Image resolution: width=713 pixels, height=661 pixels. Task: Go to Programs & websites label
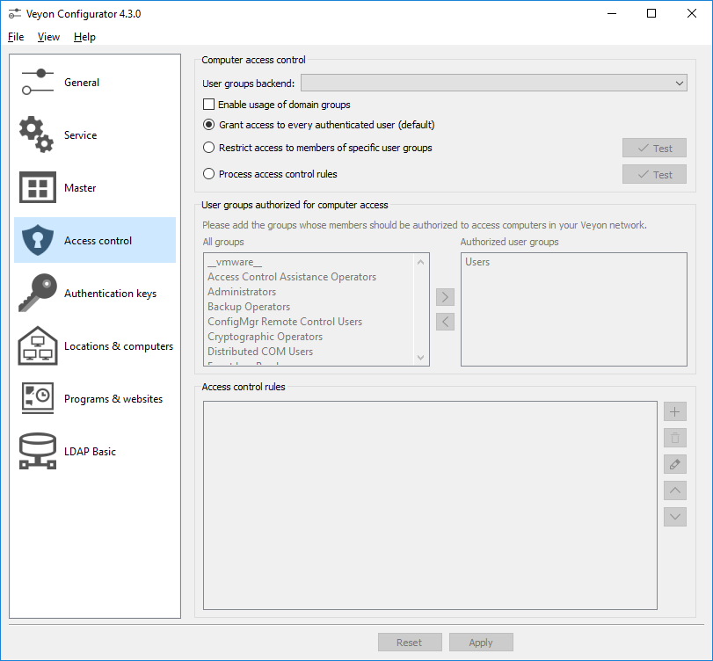tap(113, 399)
